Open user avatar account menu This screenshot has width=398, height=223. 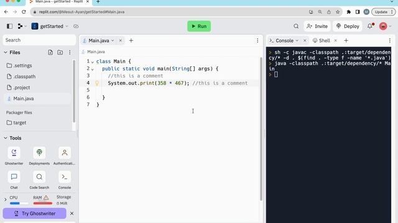[x=385, y=26]
